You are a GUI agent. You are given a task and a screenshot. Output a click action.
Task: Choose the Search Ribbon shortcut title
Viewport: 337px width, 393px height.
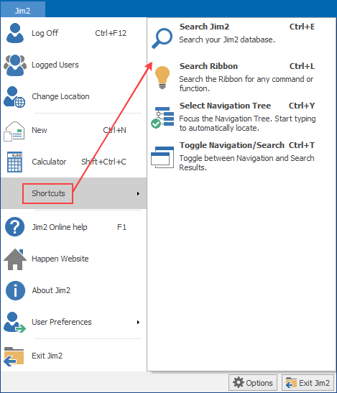click(x=208, y=66)
